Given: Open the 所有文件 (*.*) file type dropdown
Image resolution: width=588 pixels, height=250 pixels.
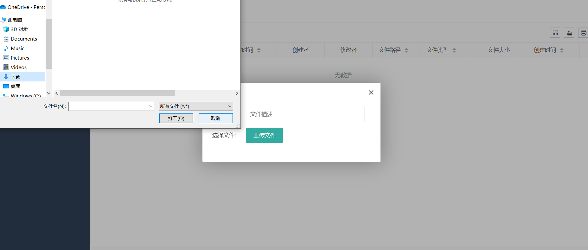Looking at the screenshot, I should click(x=196, y=106).
